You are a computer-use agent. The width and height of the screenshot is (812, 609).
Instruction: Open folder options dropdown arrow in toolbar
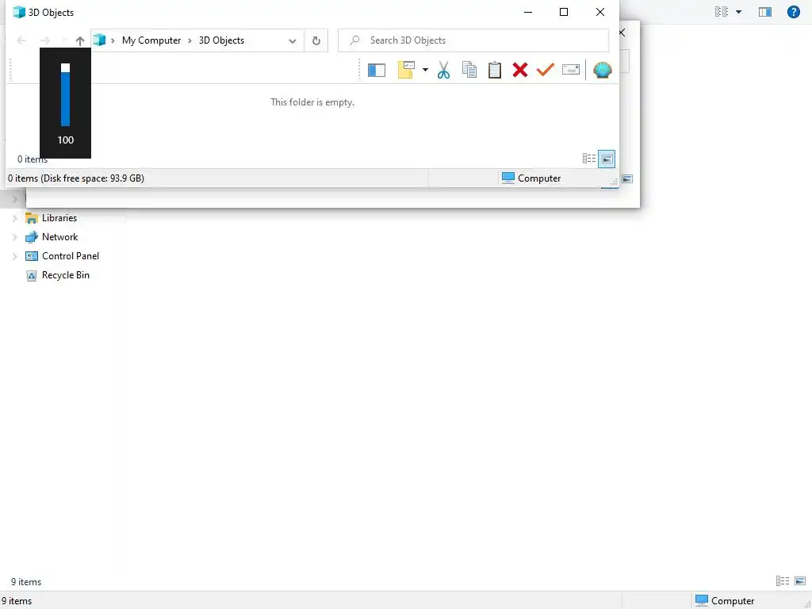click(425, 70)
